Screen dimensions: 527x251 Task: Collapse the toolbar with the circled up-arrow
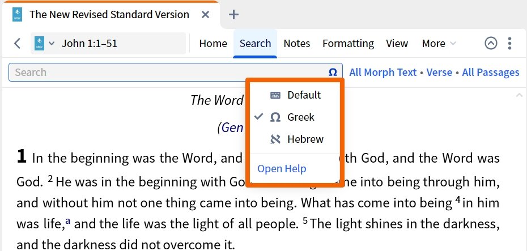pyautogui.click(x=491, y=43)
